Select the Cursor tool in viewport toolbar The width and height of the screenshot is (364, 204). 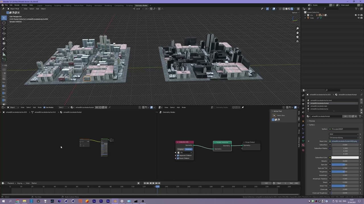coord(4,23)
